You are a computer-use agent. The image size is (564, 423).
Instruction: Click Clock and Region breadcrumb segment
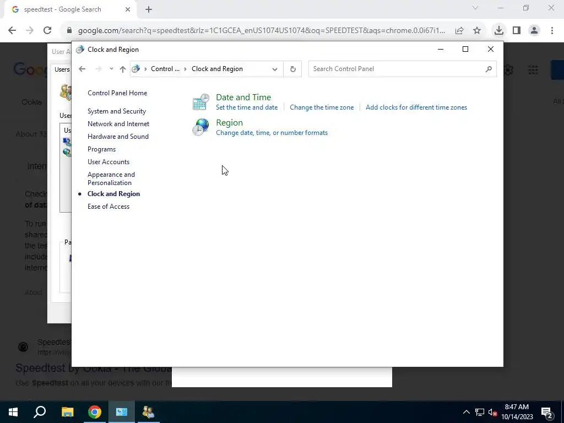click(x=217, y=69)
